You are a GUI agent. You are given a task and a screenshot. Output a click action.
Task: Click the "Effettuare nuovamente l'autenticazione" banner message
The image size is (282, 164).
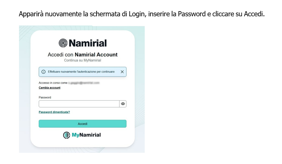click(x=81, y=72)
